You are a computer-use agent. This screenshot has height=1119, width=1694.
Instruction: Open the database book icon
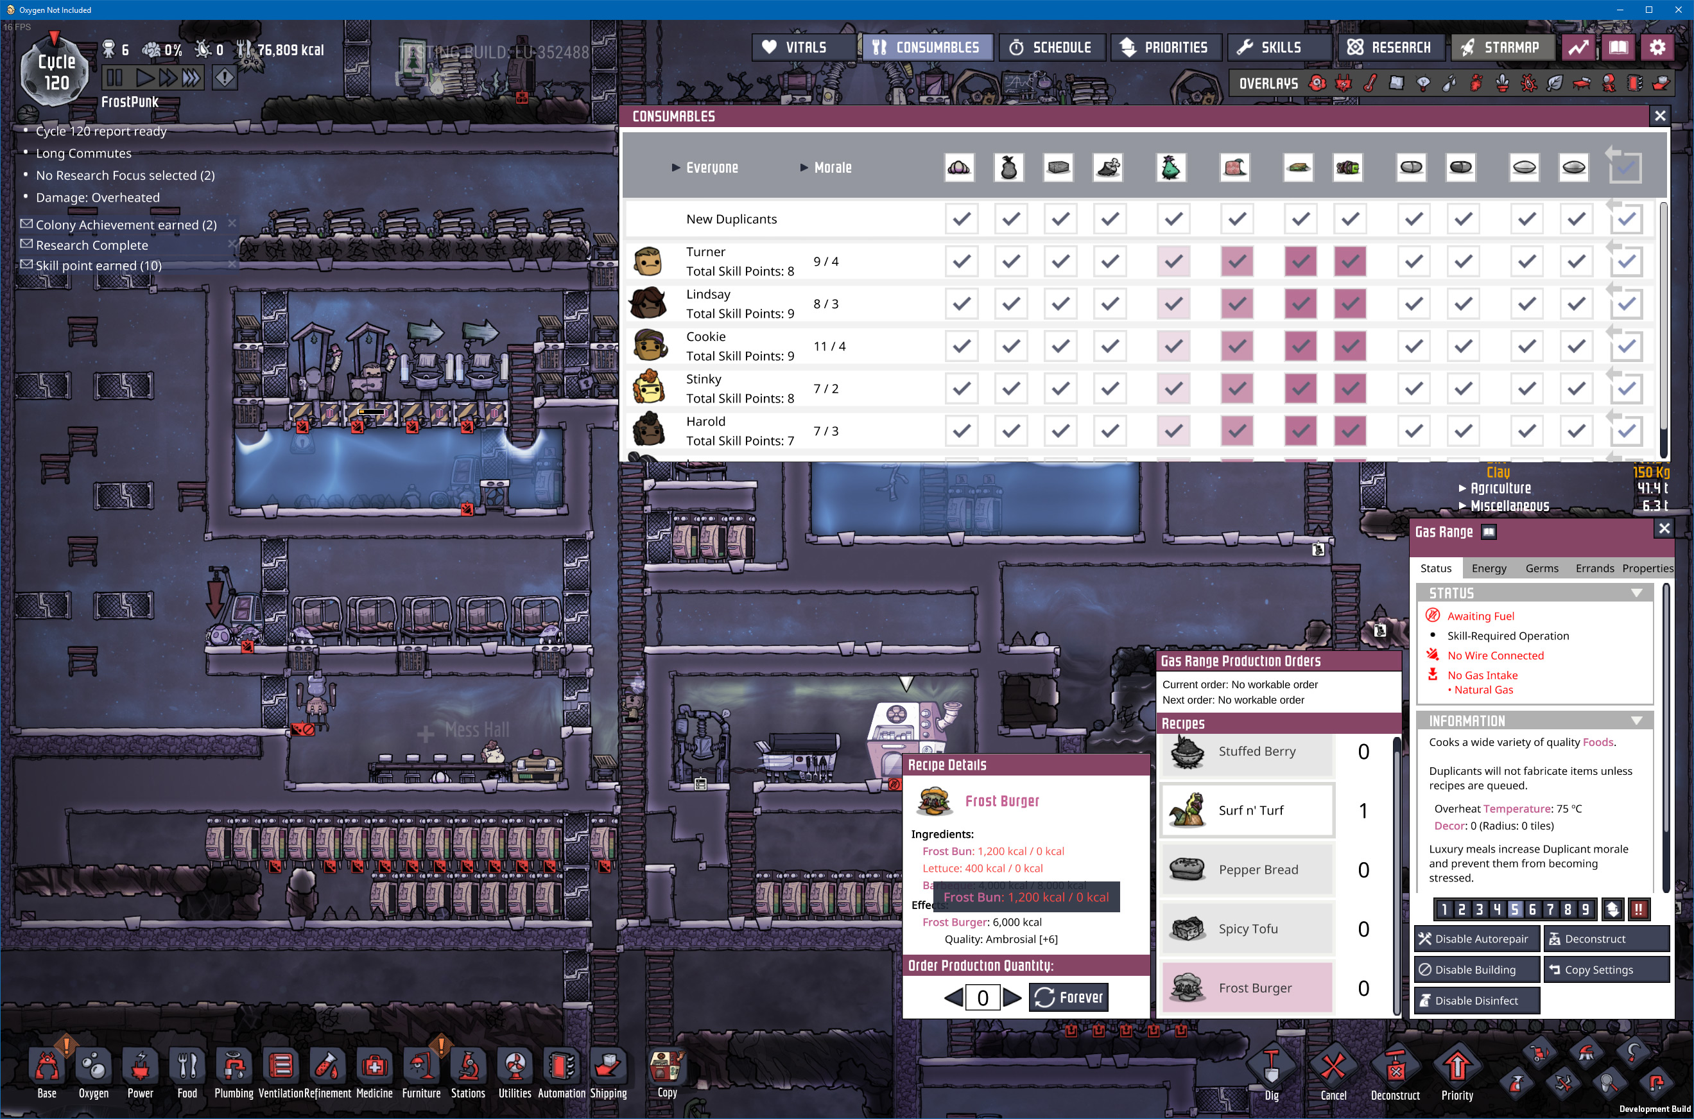[1618, 47]
